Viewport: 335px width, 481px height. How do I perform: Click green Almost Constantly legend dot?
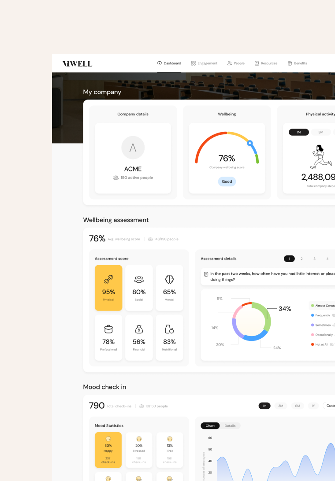point(313,306)
